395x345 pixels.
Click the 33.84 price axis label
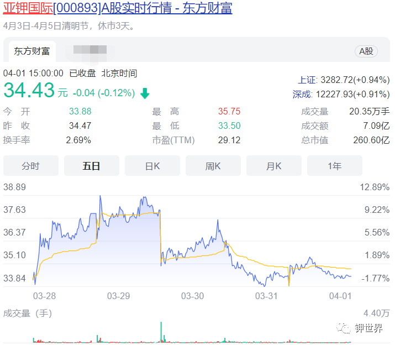coord(14,278)
